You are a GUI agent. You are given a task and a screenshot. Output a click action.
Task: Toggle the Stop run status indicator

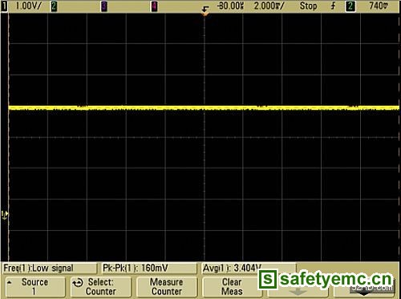click(x=308, y=6)
